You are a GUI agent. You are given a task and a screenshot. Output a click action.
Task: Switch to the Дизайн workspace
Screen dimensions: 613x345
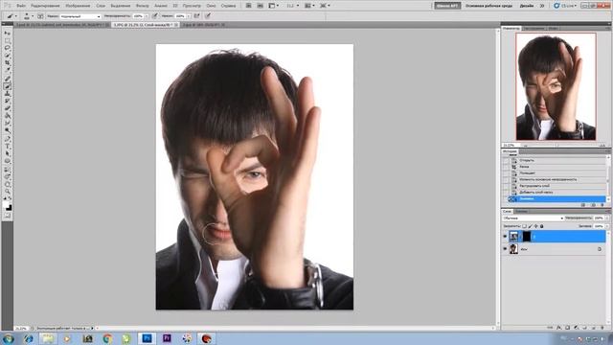pos(527,6)
